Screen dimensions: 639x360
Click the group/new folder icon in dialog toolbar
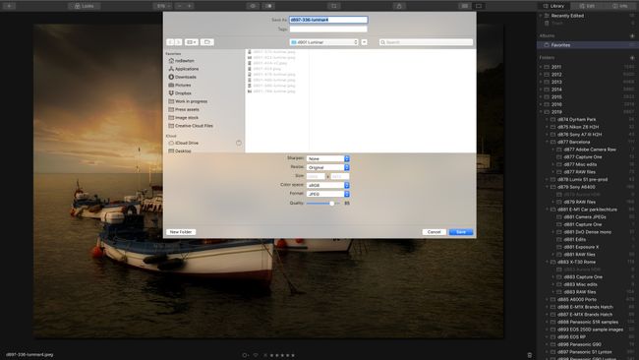(207, 42)
